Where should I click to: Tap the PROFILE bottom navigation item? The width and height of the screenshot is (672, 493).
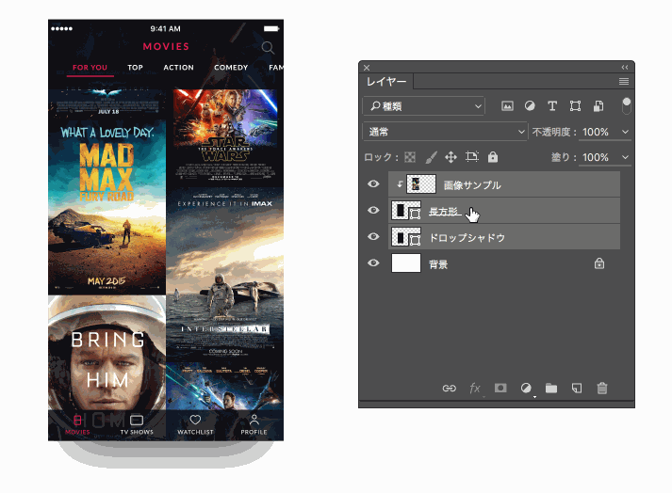(254, 424)
